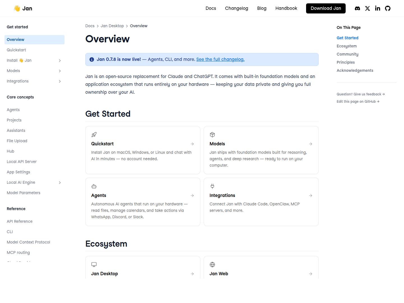This screenshot has height=303, width=404.
Task: Expand the Install Jan sidebar section
Action: (60, 61)
